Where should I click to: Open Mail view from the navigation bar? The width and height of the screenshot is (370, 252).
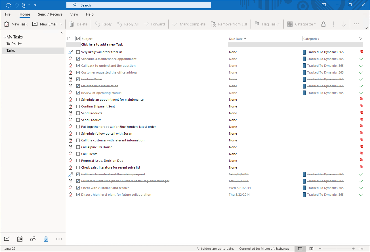(7, 239)
